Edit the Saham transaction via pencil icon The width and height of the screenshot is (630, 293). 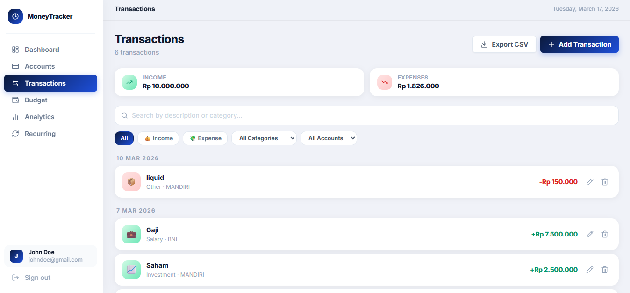pos(590,270)
